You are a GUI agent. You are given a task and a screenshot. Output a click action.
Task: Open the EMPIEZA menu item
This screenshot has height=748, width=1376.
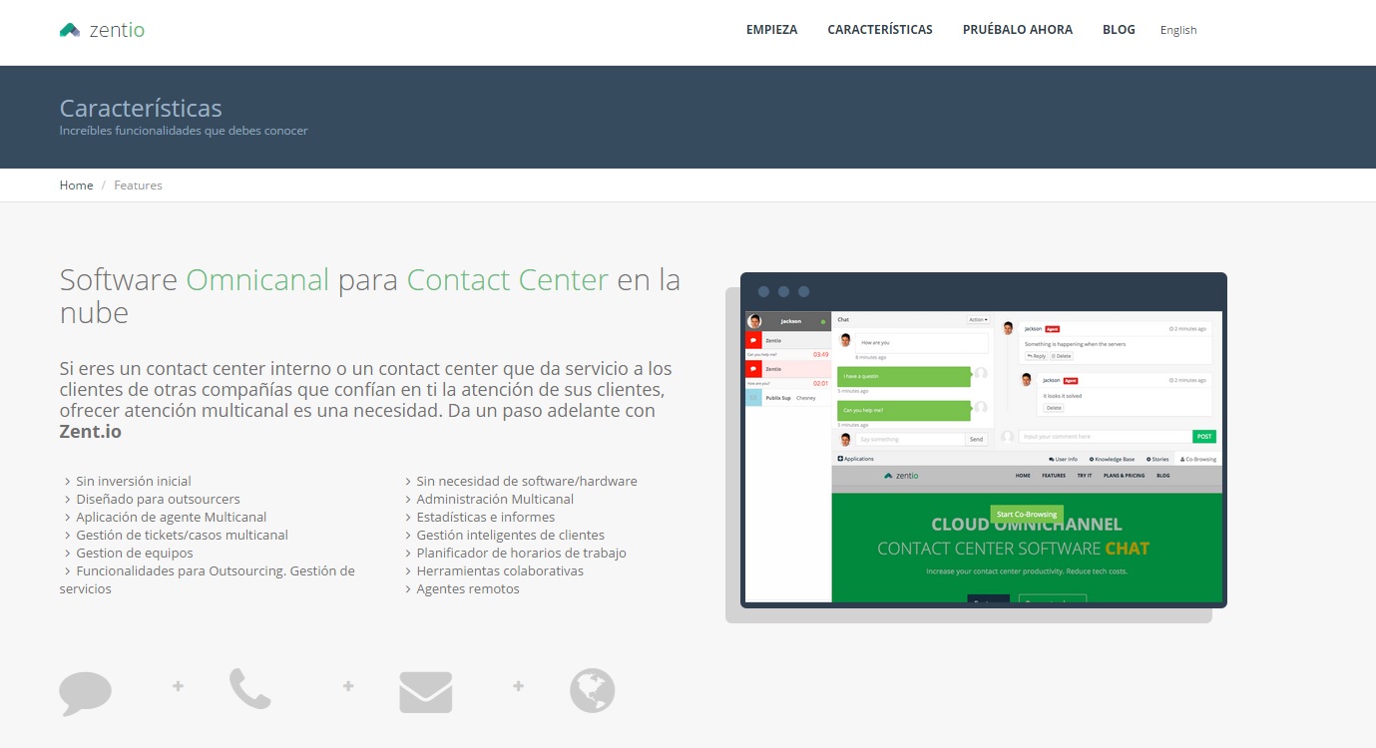(x=771, y=30)
